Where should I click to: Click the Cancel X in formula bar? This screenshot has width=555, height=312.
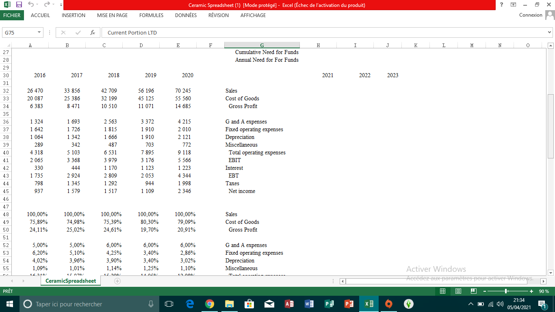(x=63, y=32)
